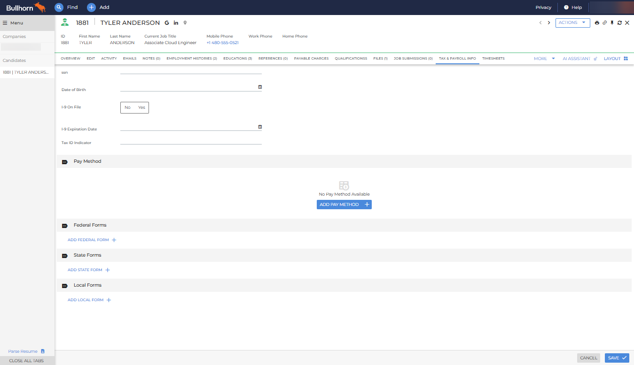
Task: Refresh the candidate record
Action: click(619, 23)
